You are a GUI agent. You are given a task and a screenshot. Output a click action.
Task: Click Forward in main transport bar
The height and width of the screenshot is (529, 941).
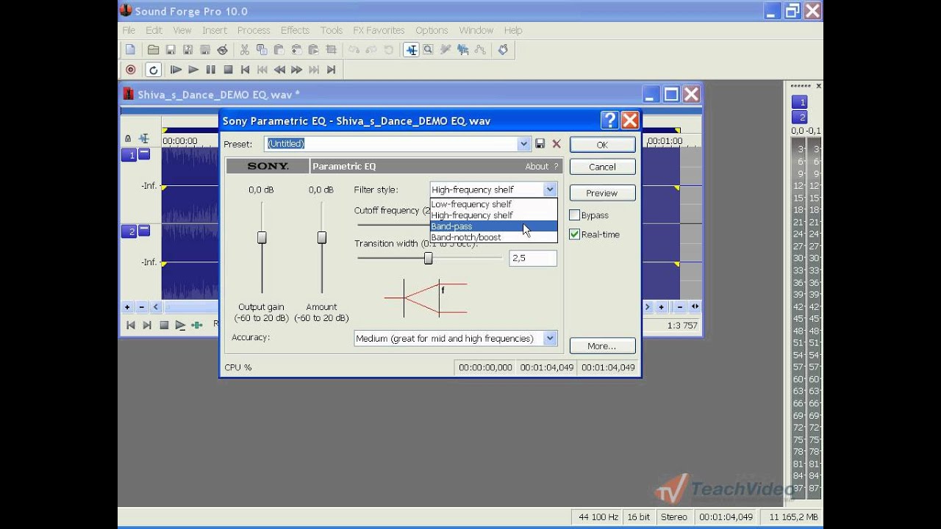297,70
